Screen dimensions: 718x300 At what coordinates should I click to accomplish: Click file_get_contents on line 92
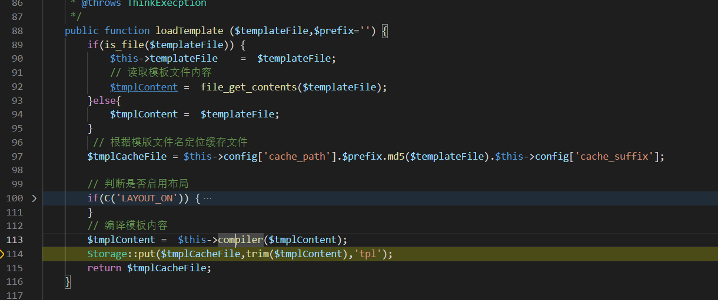tap(248, 87)
